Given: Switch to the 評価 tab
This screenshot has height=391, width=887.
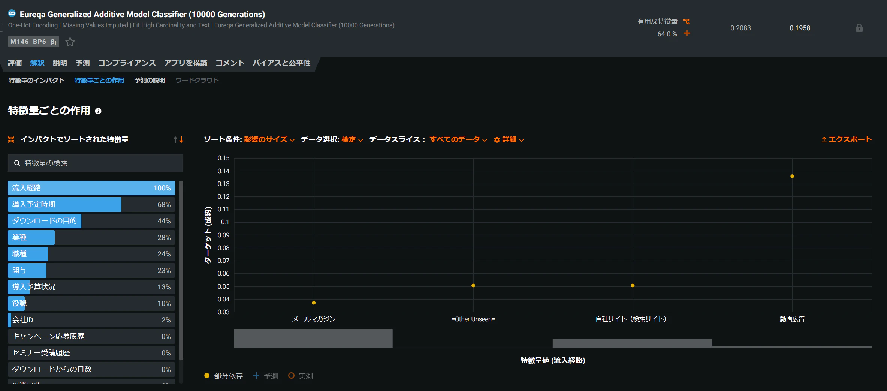Looking at the screenshot, I should point(15,63).
